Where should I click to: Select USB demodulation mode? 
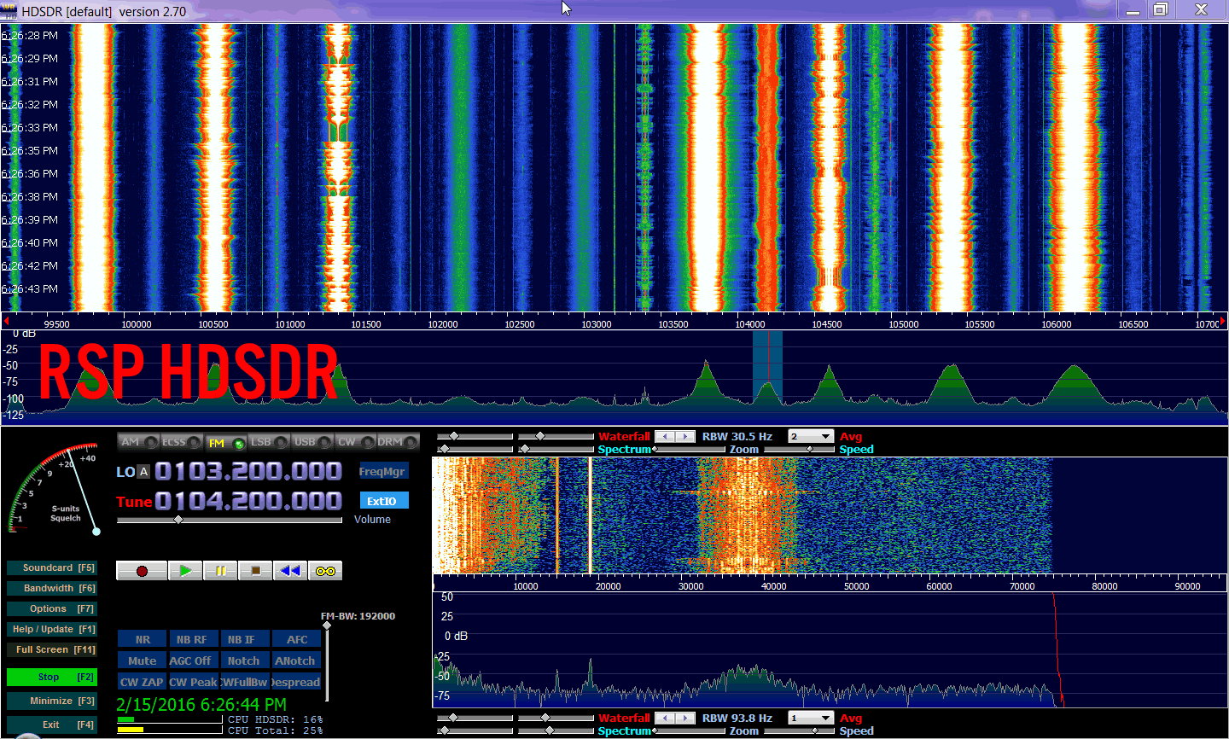coord(312,442)
